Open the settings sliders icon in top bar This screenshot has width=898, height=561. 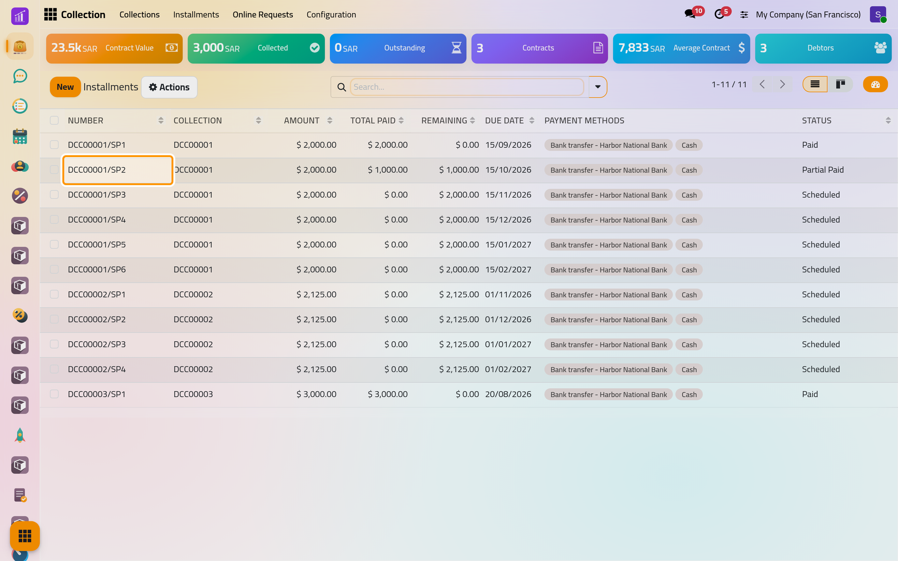[744, 14]
